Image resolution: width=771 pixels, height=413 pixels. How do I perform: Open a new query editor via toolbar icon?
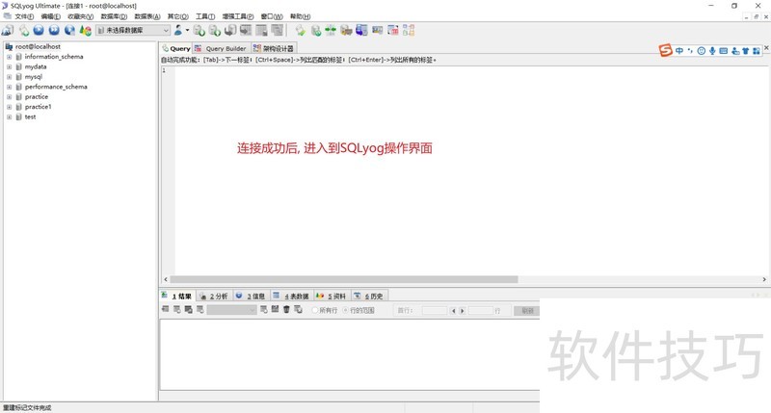click(x=24, y=31)
